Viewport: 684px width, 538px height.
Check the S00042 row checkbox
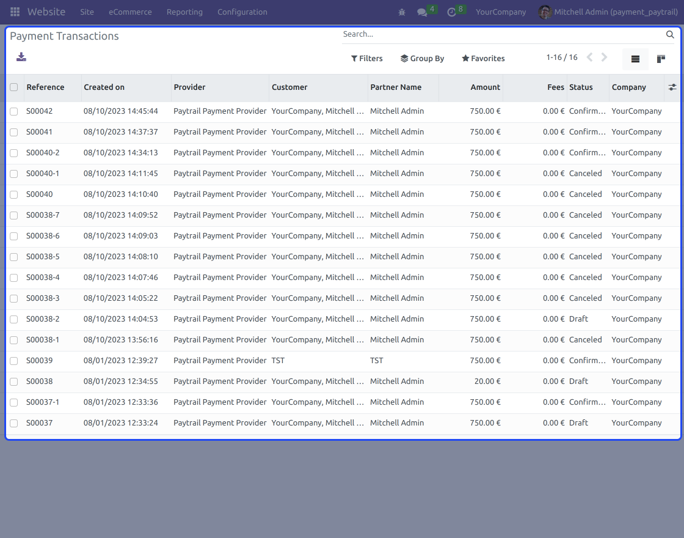tap(14, 111)
